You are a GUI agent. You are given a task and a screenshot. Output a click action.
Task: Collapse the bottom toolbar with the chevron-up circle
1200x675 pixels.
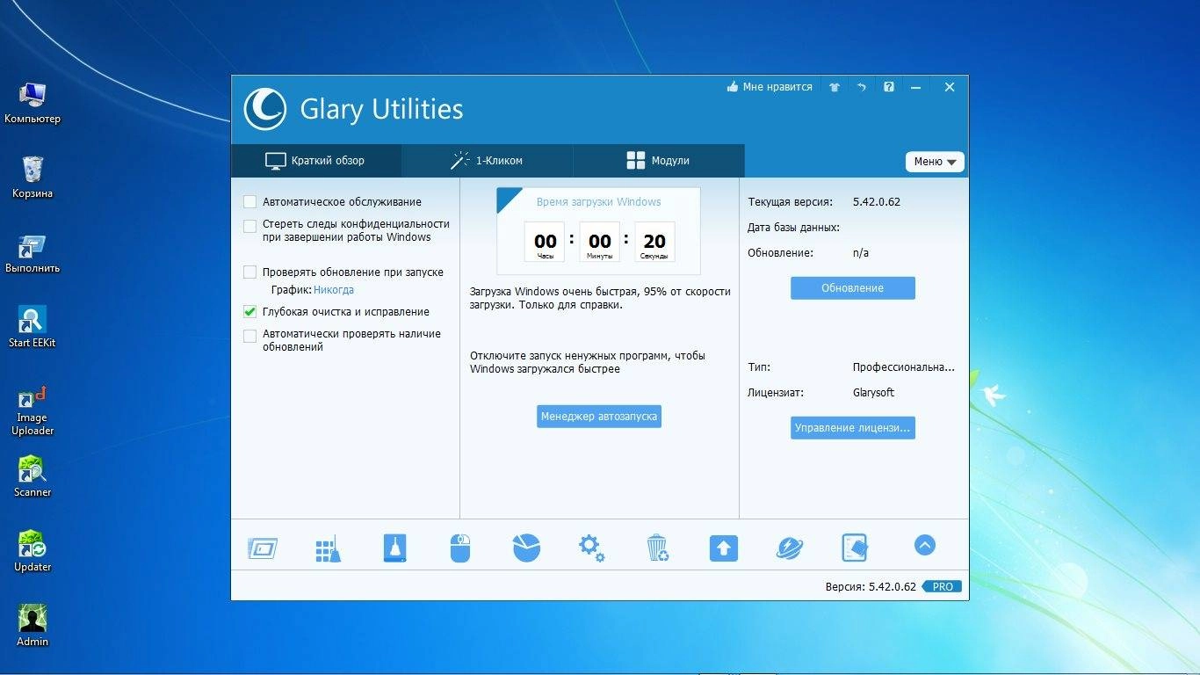pos(924,545)
